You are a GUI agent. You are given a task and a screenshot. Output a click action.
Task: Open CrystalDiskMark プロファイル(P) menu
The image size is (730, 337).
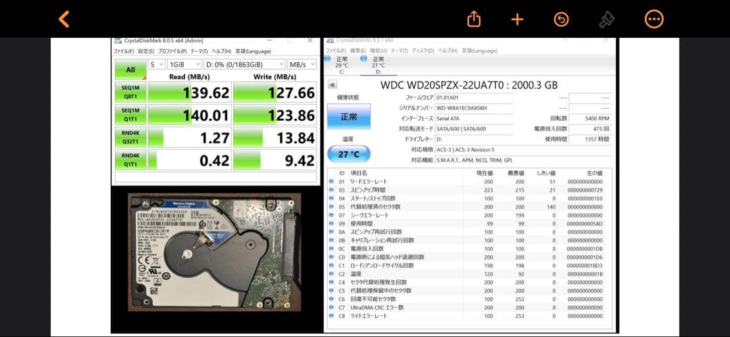point(172,51)
